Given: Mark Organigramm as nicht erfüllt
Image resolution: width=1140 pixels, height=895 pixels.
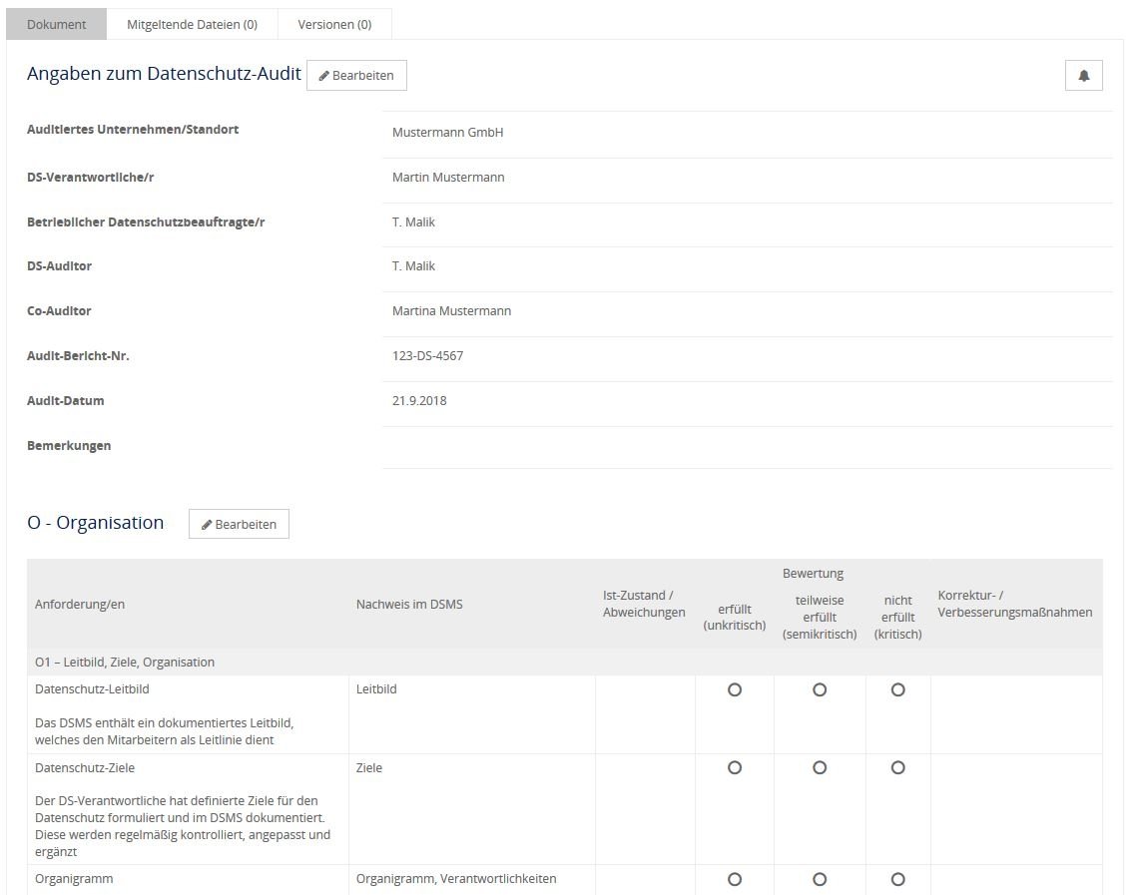Looking at the screenshot, I should (x=897, y=879).
